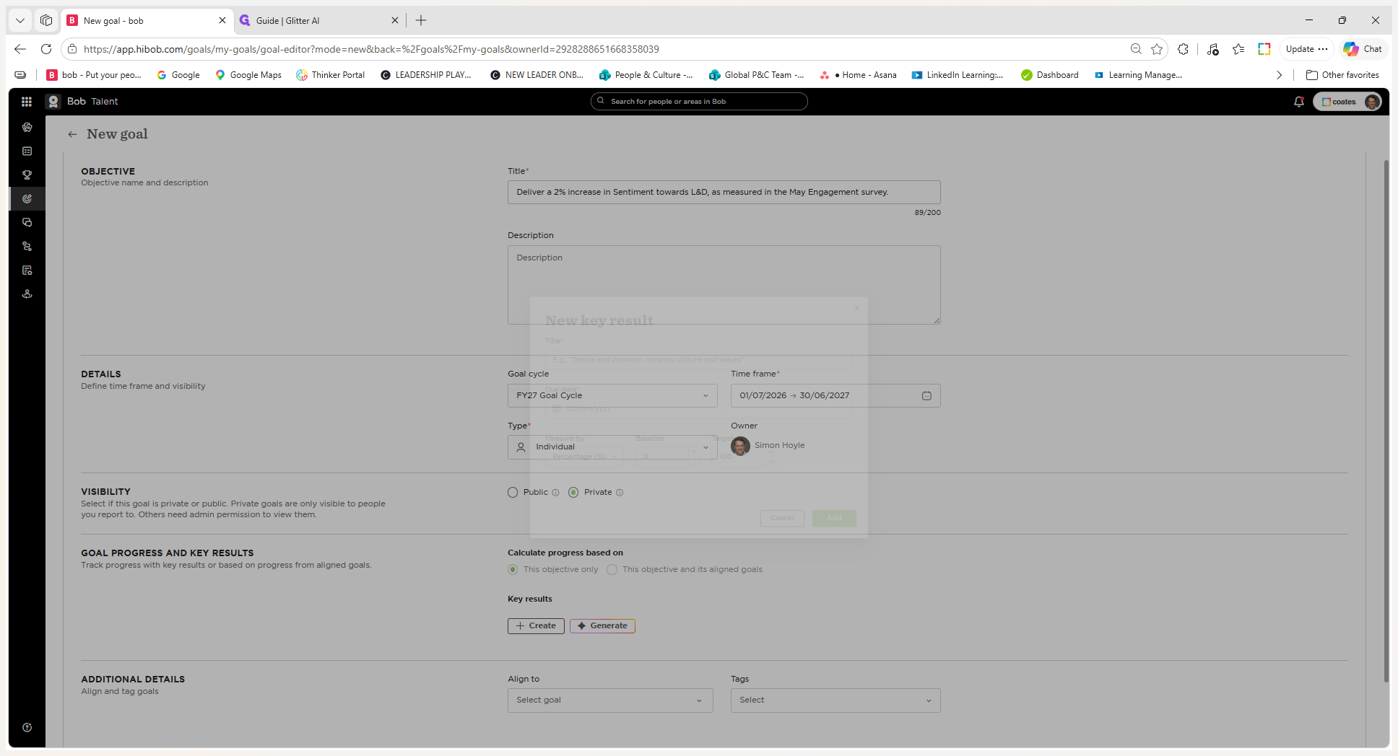The width and height of the screenshot is (1398, 756).
Task: Open the coates profile menu
Action: click(1347, 102)
